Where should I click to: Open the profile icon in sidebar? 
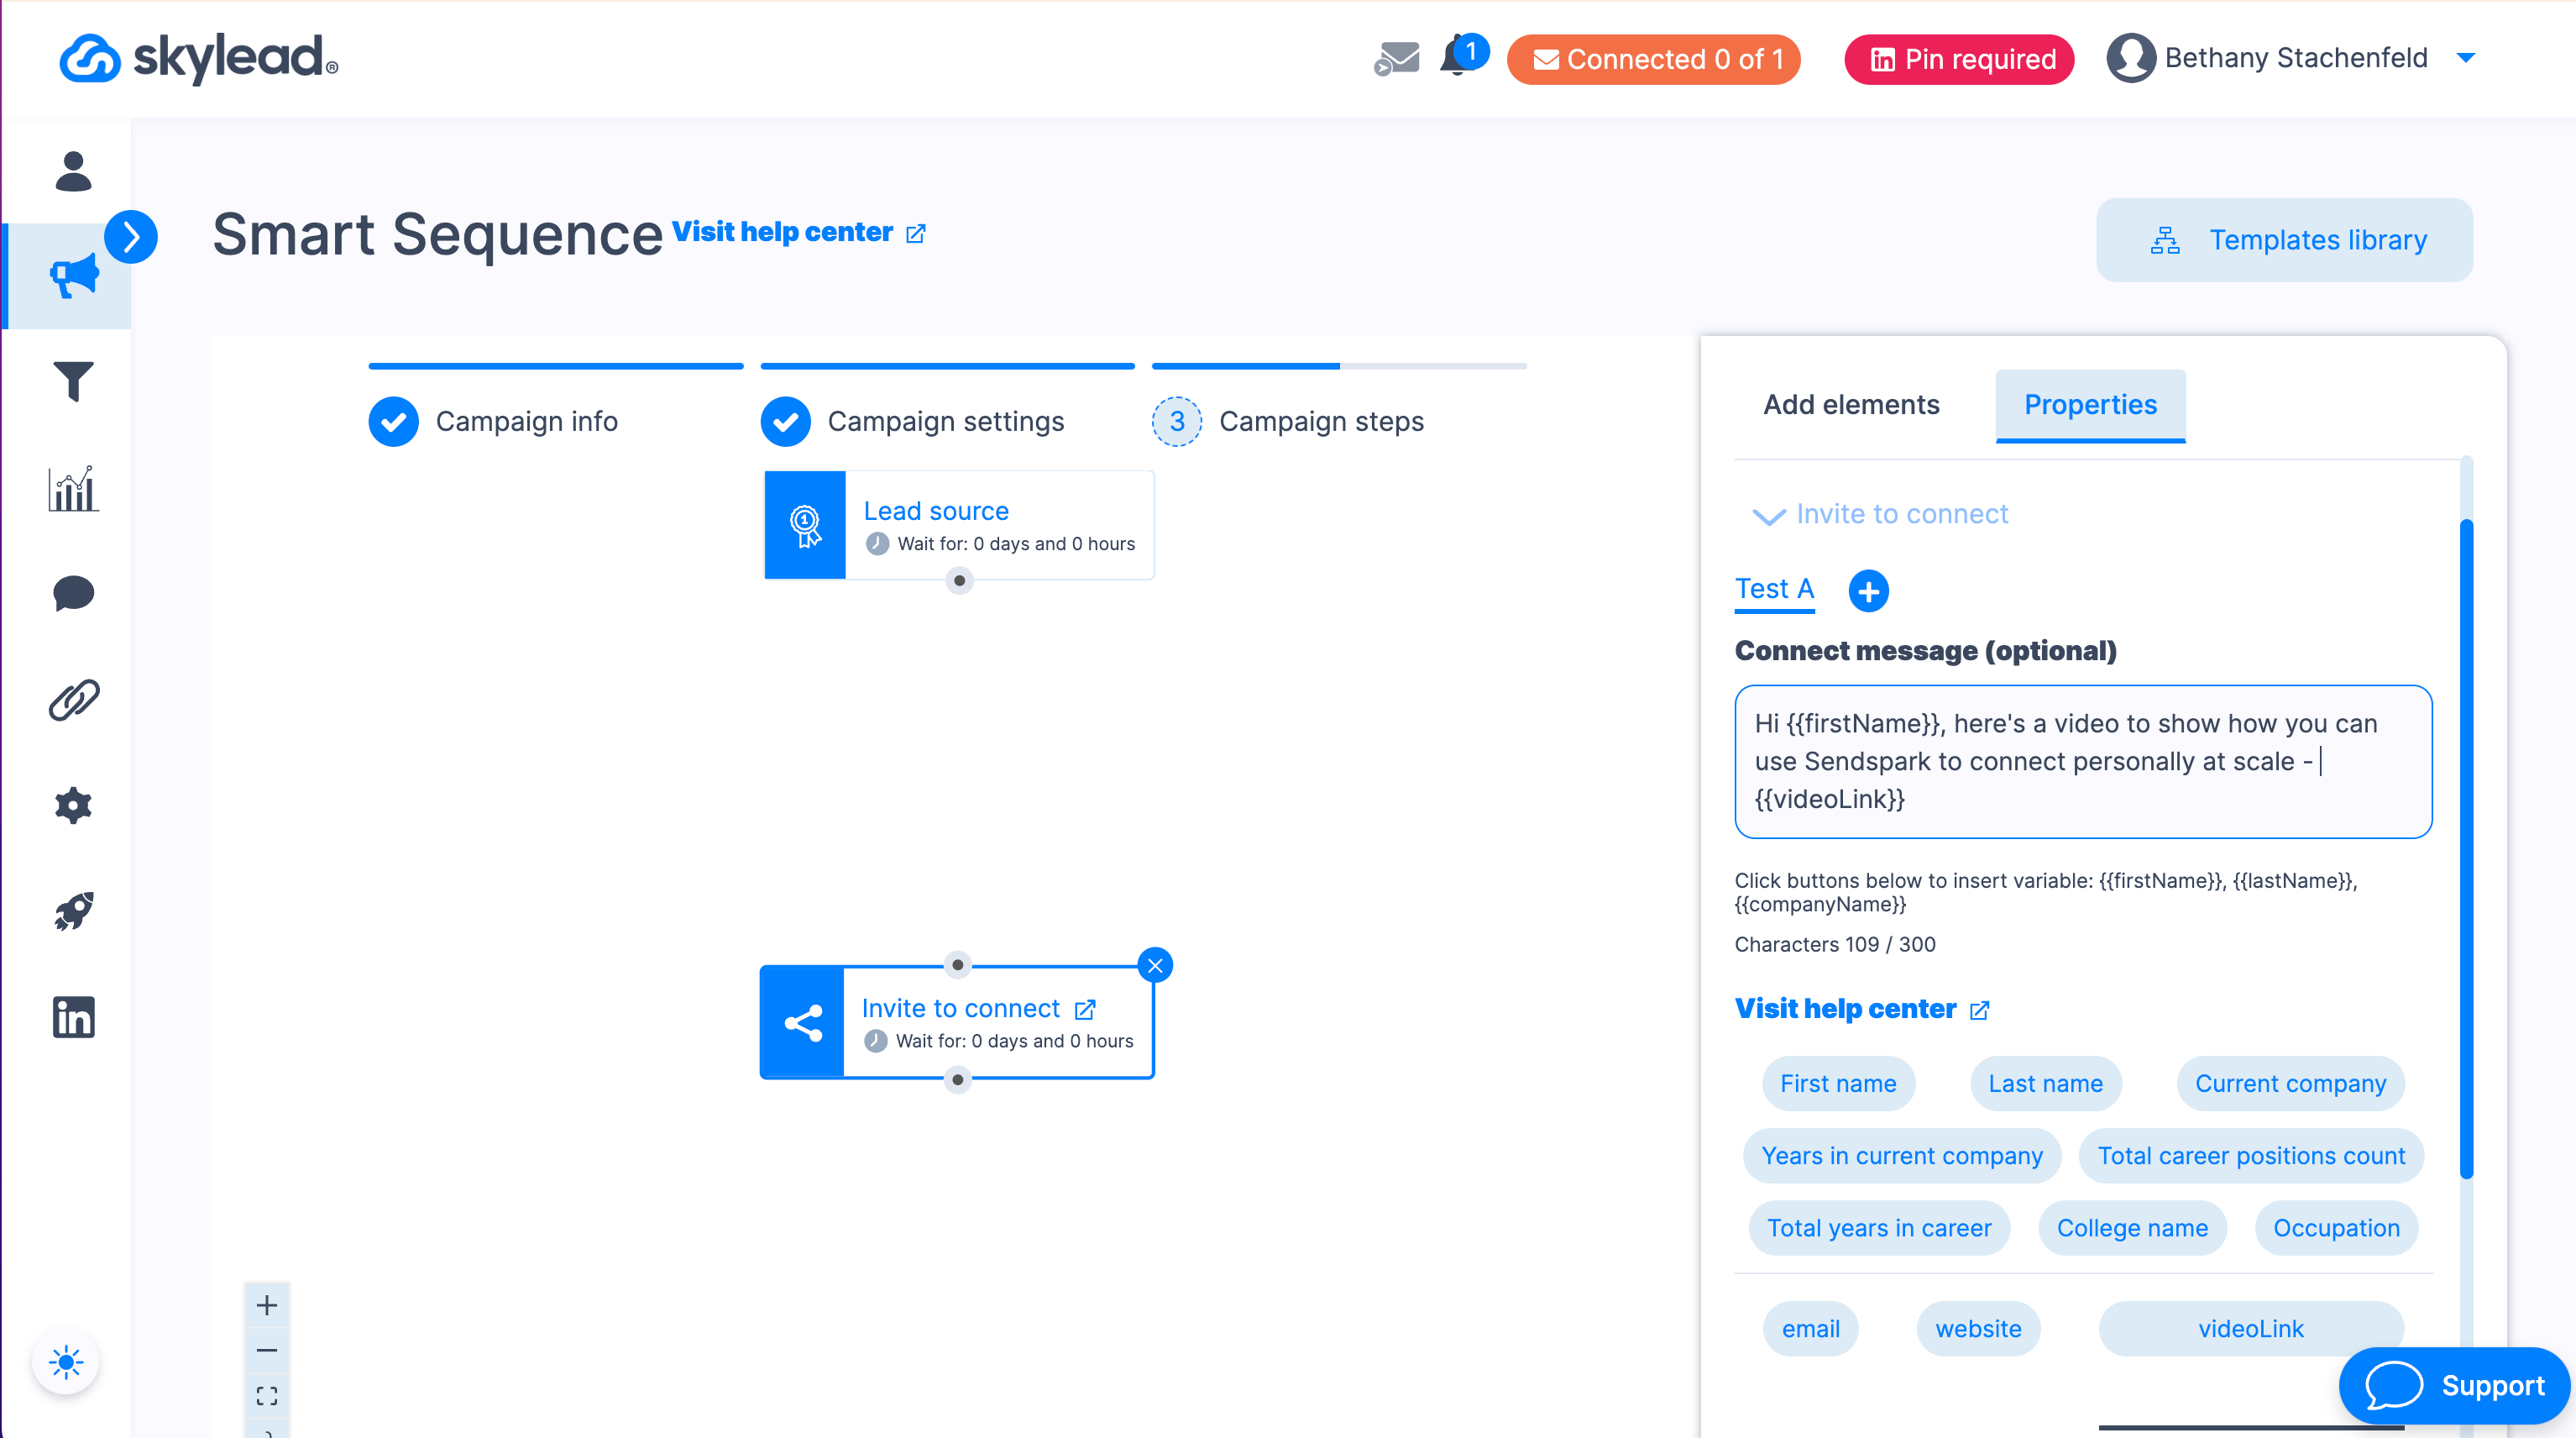pyautogui.click(x=73, y=171)
